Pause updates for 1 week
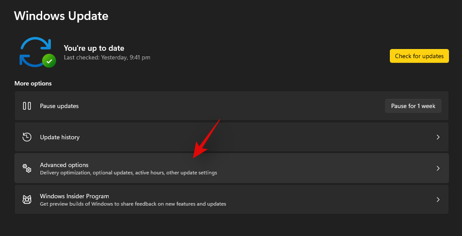This screenshot has width=462, height=236. 413,106
